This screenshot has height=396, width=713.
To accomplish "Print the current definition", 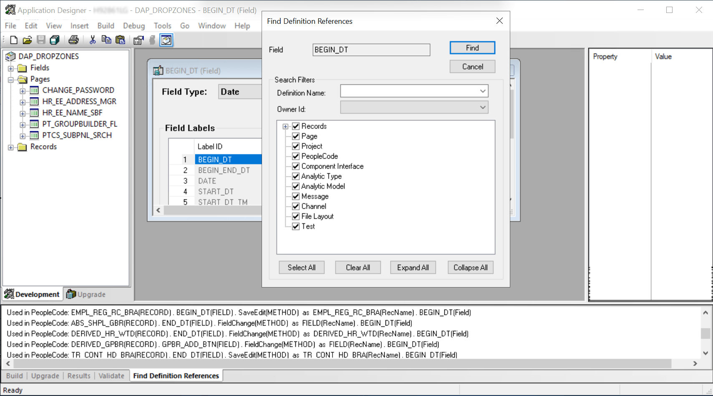I will 74,40.
